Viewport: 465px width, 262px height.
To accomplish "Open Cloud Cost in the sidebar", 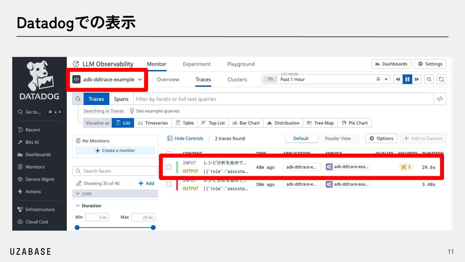I will click(x=33, y=222).
